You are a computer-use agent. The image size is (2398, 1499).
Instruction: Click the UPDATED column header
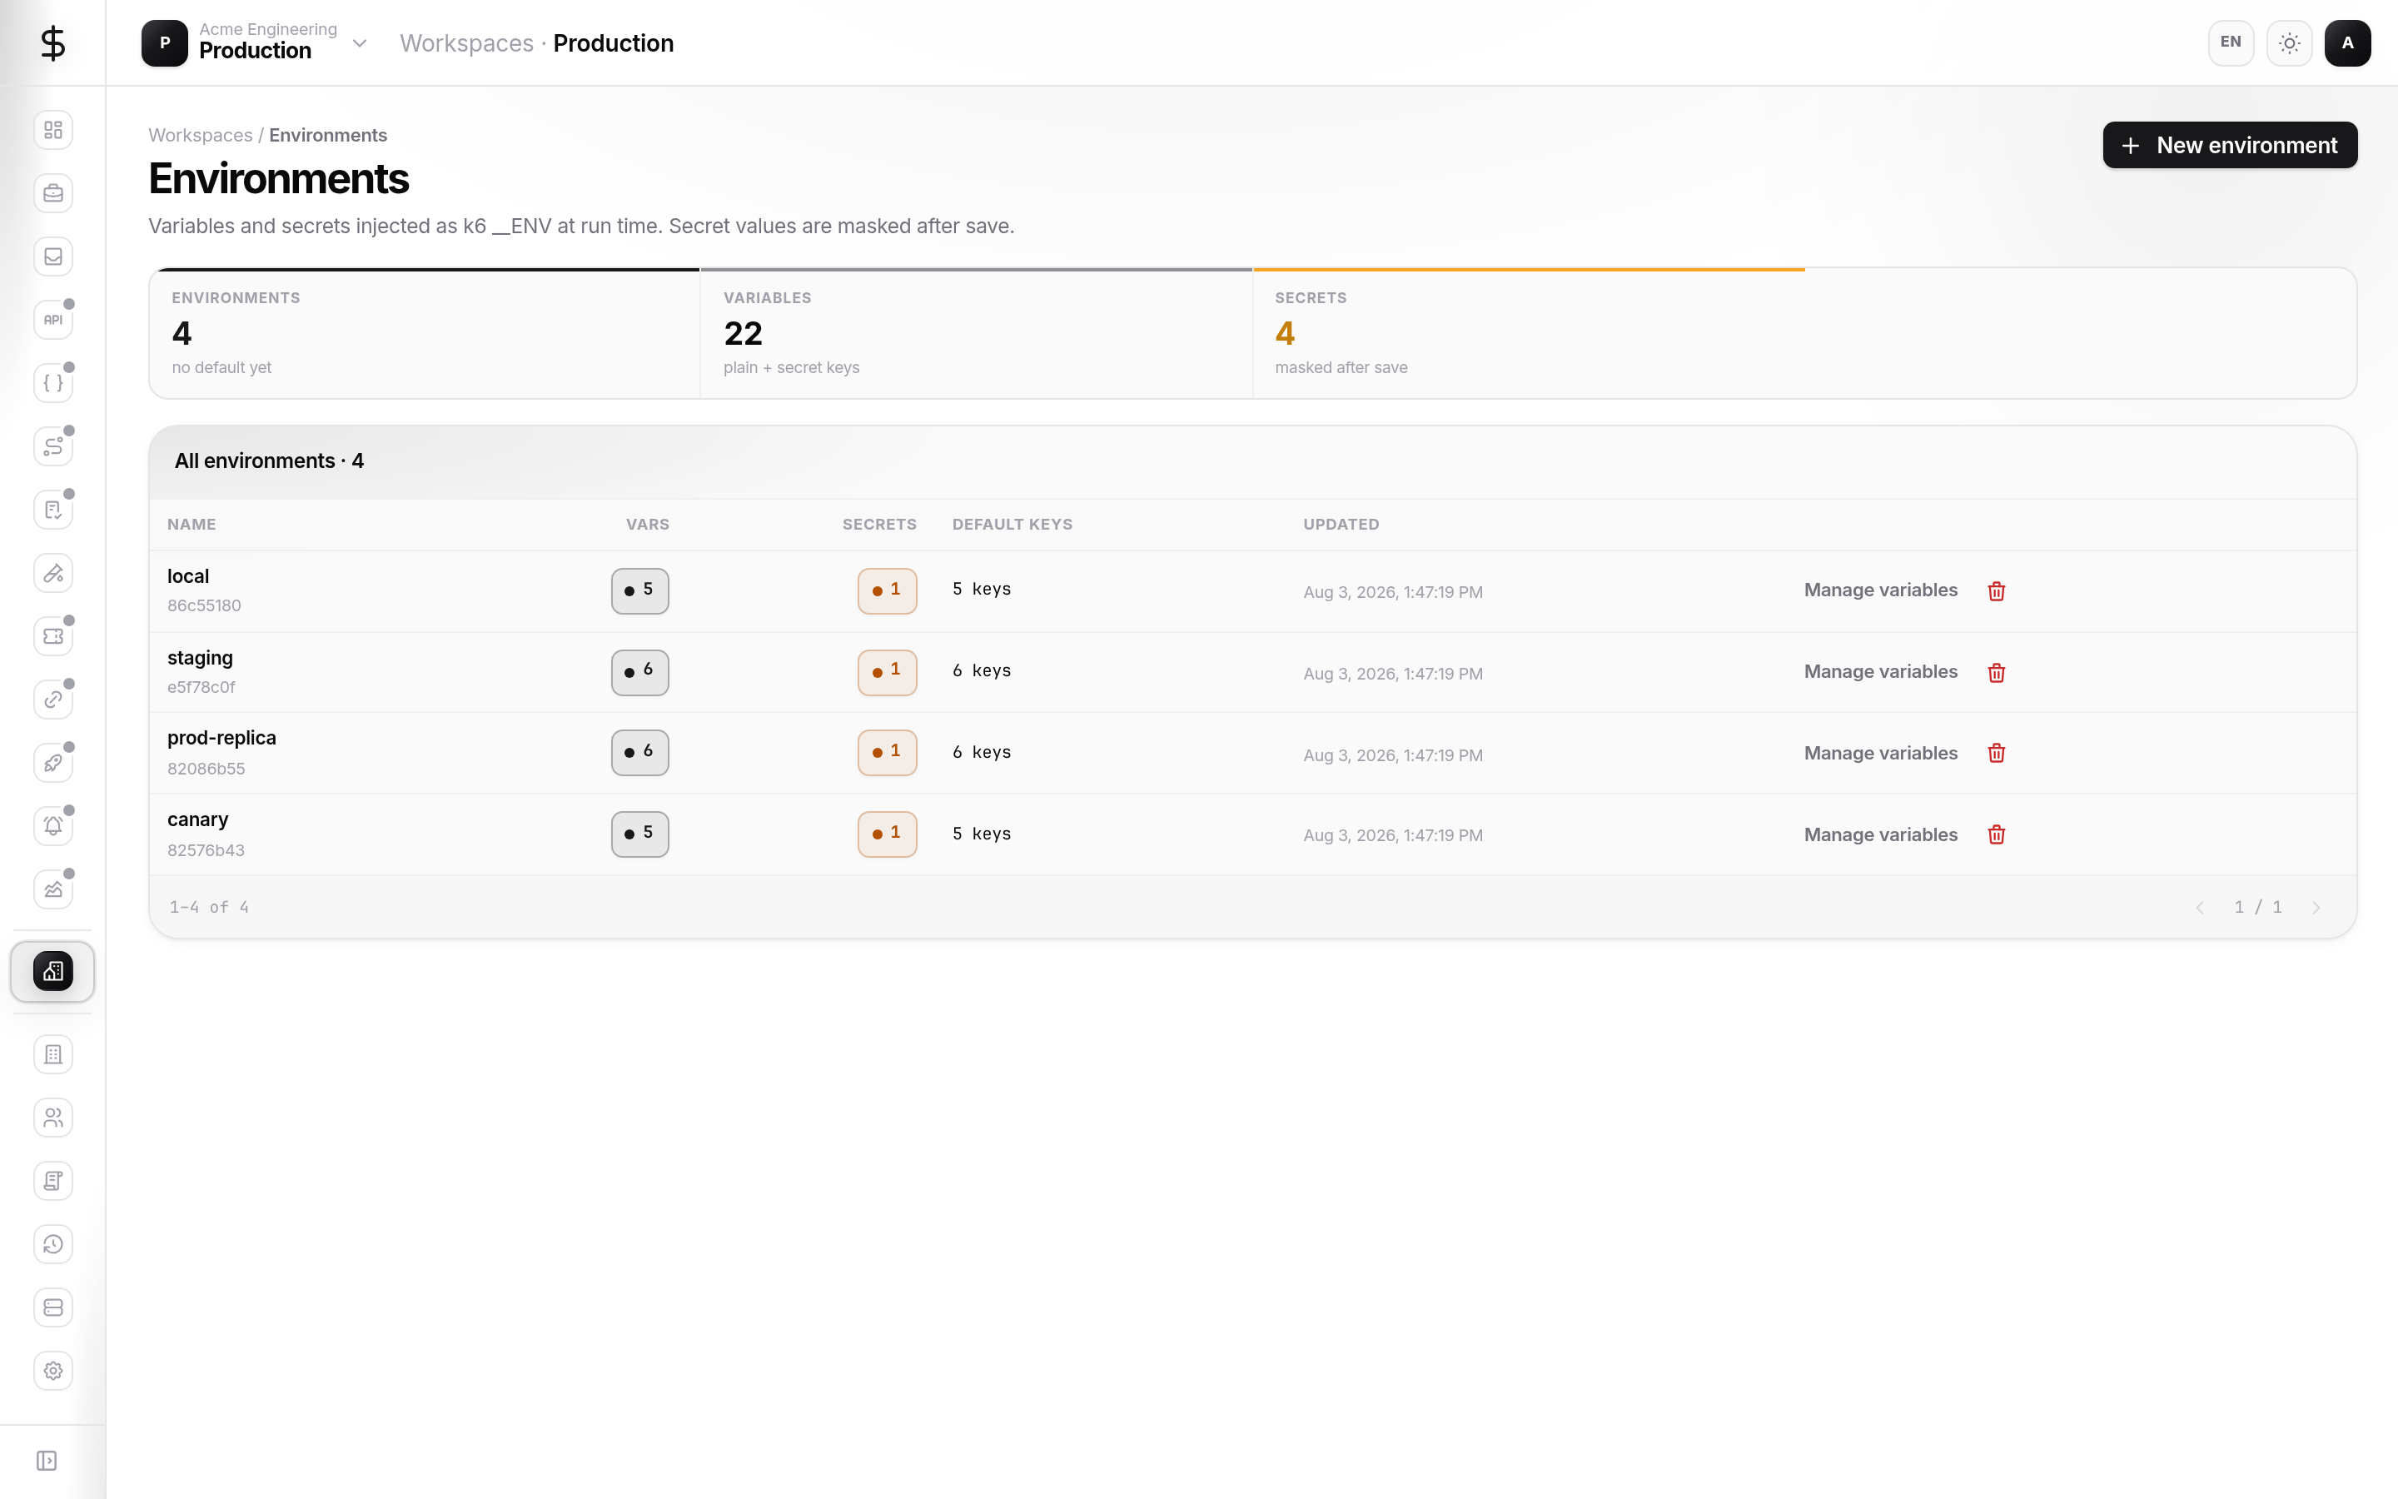1341,525
